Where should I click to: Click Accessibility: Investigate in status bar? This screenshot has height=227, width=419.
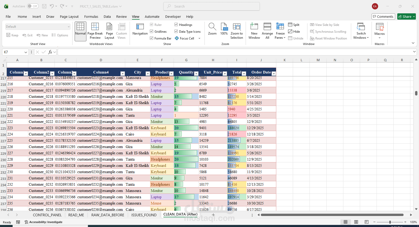pyautogui.click(x=43, y=222)
